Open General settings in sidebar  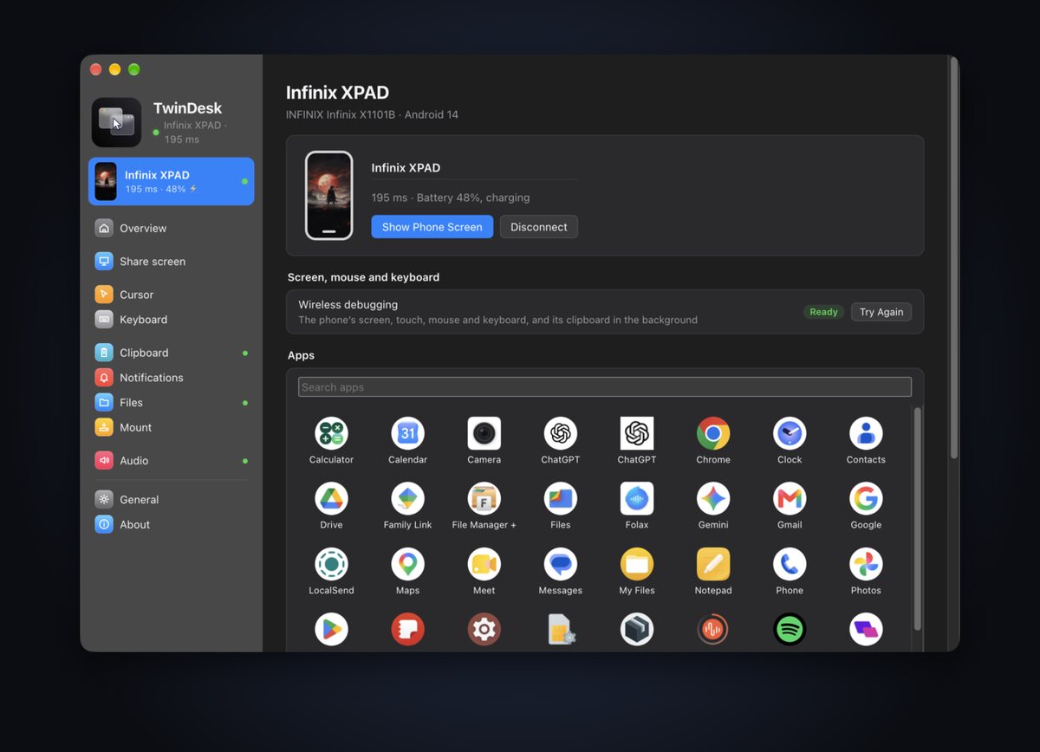[171, 499]
